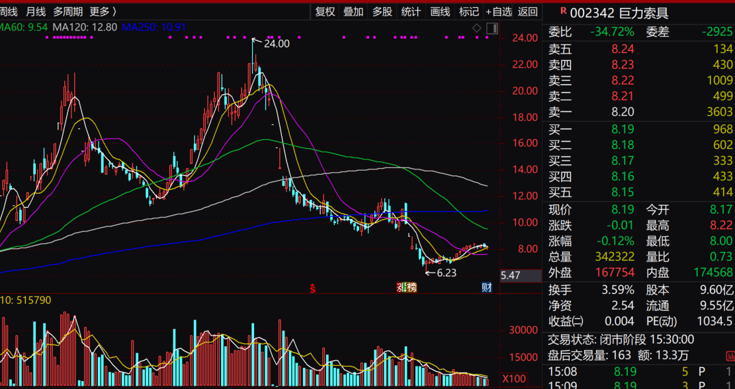The height and width of the screenshot is (389, 735).
Task: Click the 返回 back button
Action: point(528,12)
